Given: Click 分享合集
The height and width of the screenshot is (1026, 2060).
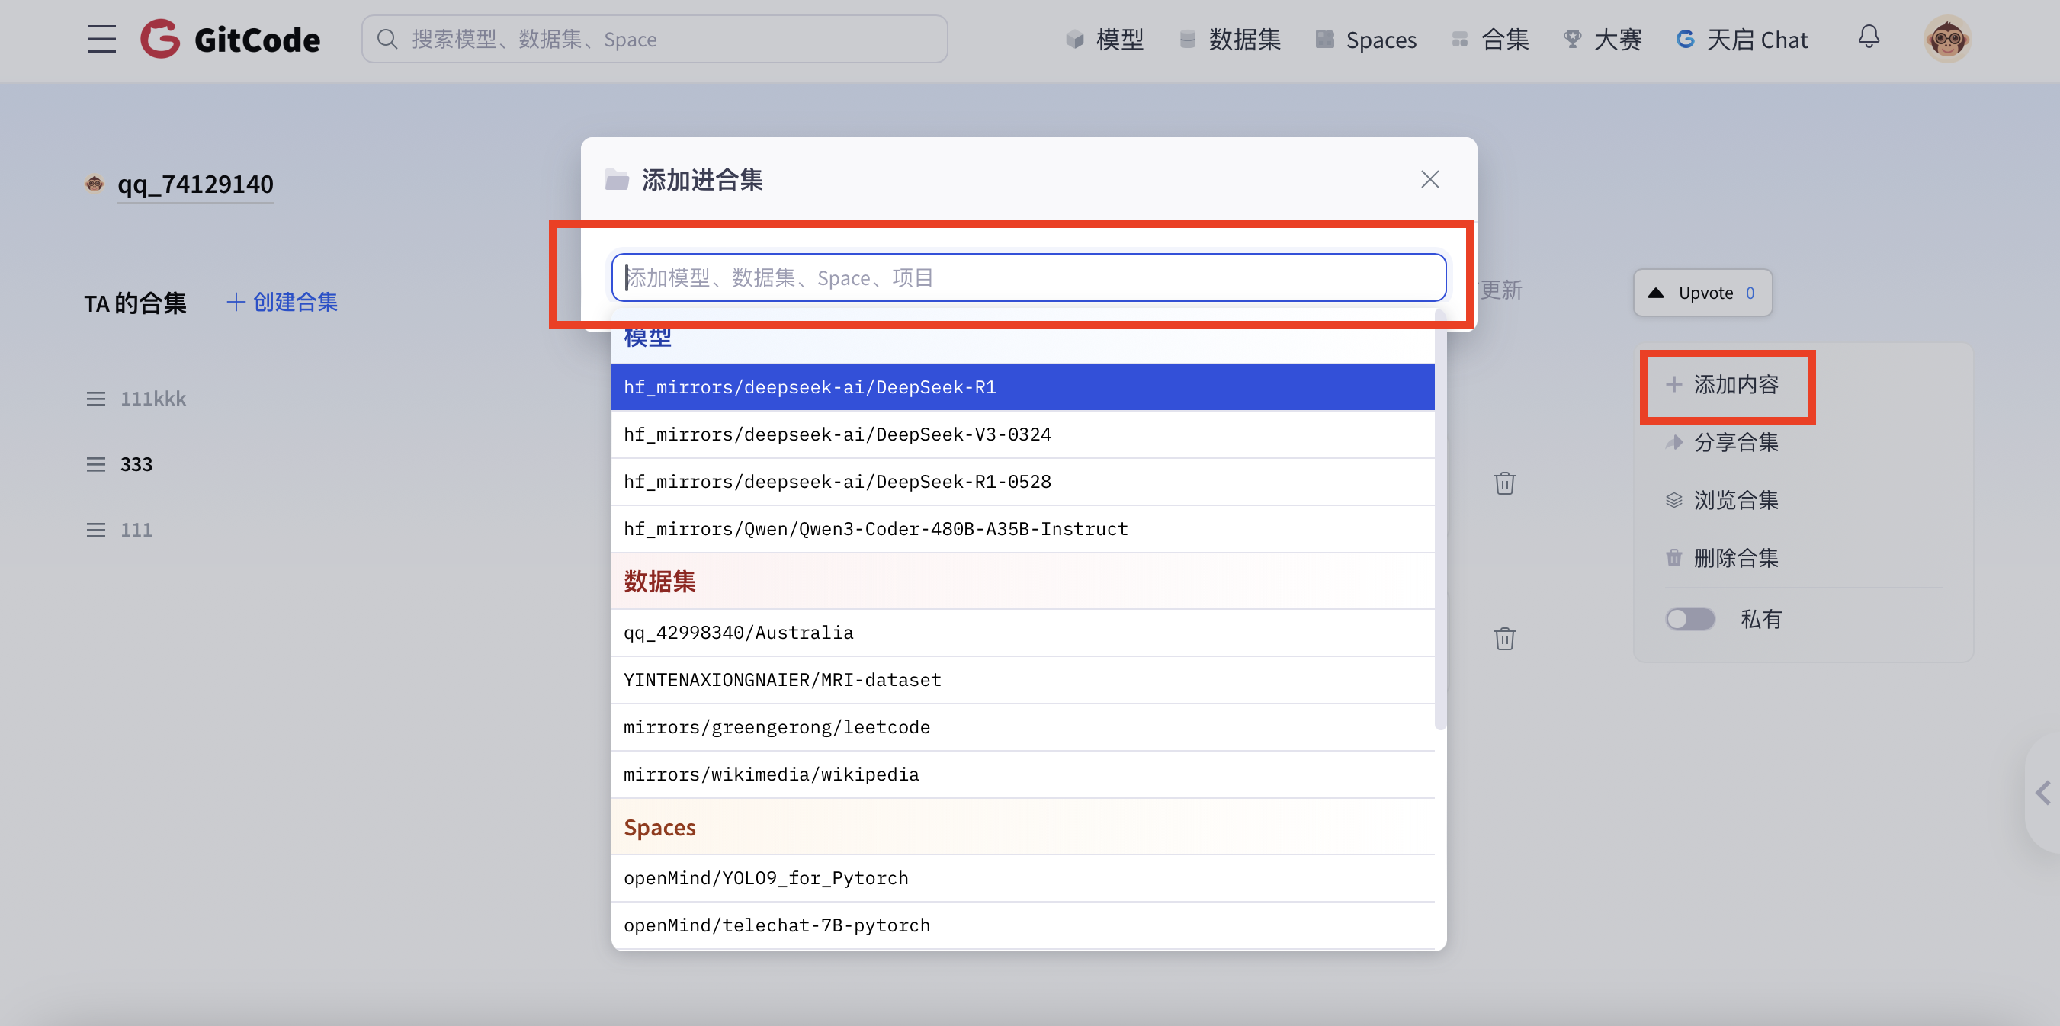Looking at the screenshot, I should tap(1721, 442).
